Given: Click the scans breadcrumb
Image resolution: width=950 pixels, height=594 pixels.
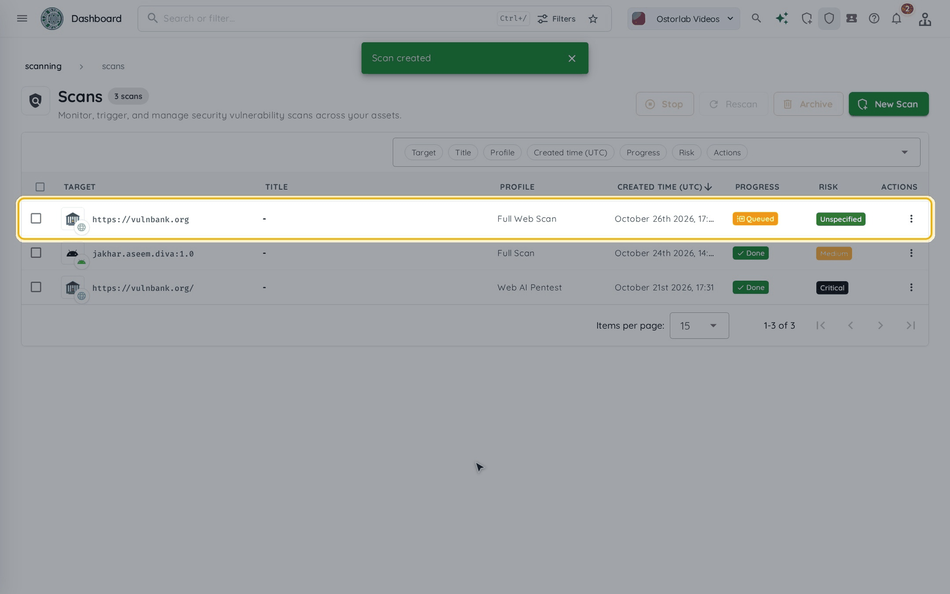Looking at the screenshot, I should pyautogui.click(x=113, y=66).
